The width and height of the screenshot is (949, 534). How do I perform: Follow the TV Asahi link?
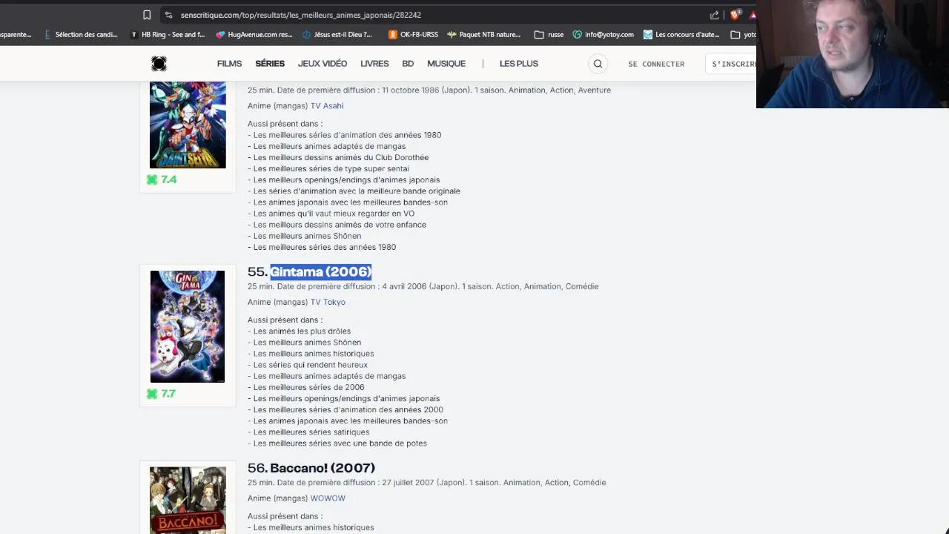[327, 106]
